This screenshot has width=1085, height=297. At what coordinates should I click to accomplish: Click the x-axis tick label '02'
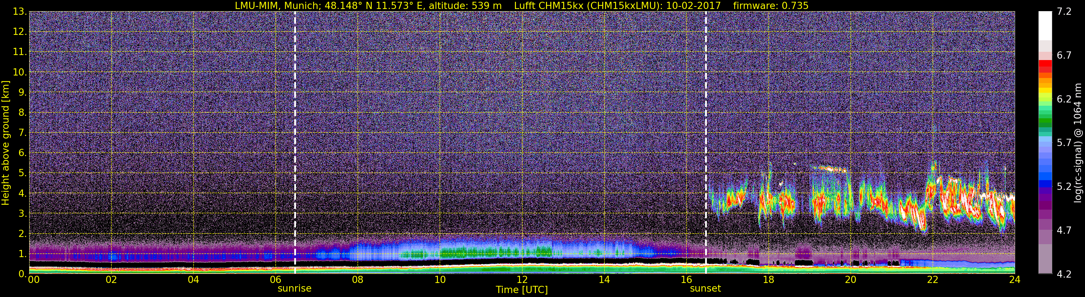(111, 280)
